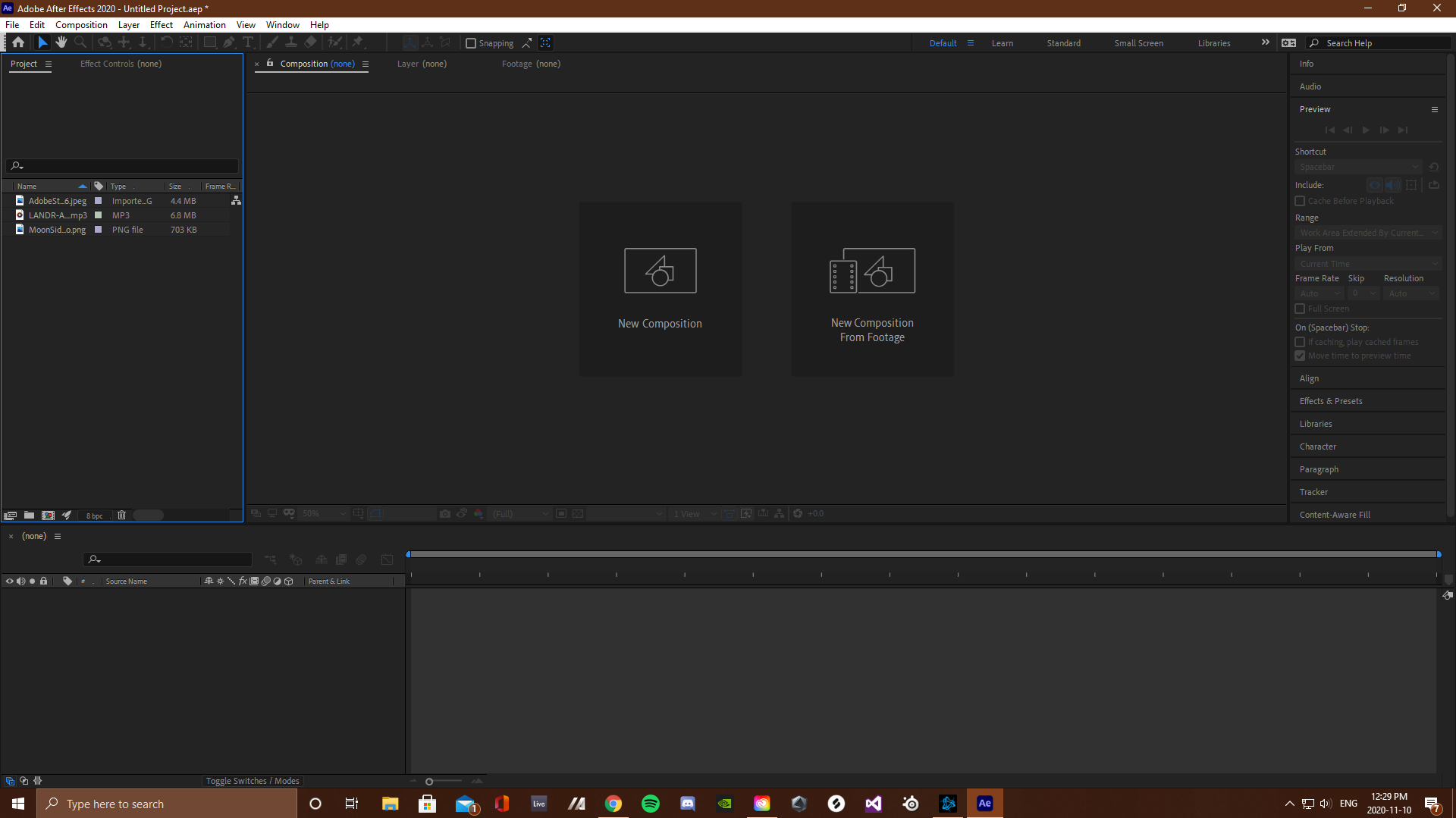Check Cache Before Playback option
The height and width of the screenshot is (818, 1456).
[x=1300, y=201]
